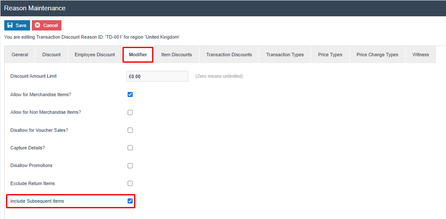
Task: Select the Modifier tab
Action: point(138,55)
